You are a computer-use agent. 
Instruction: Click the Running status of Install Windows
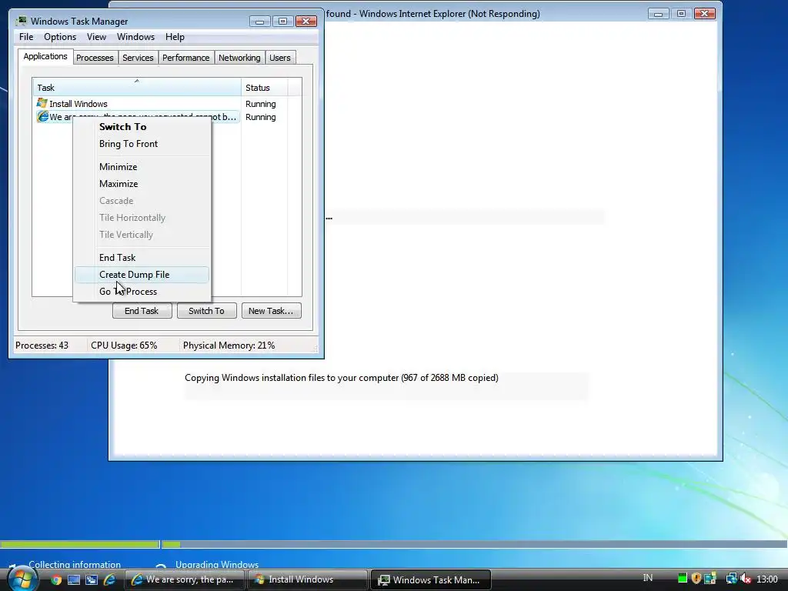[x=260, y=104]
